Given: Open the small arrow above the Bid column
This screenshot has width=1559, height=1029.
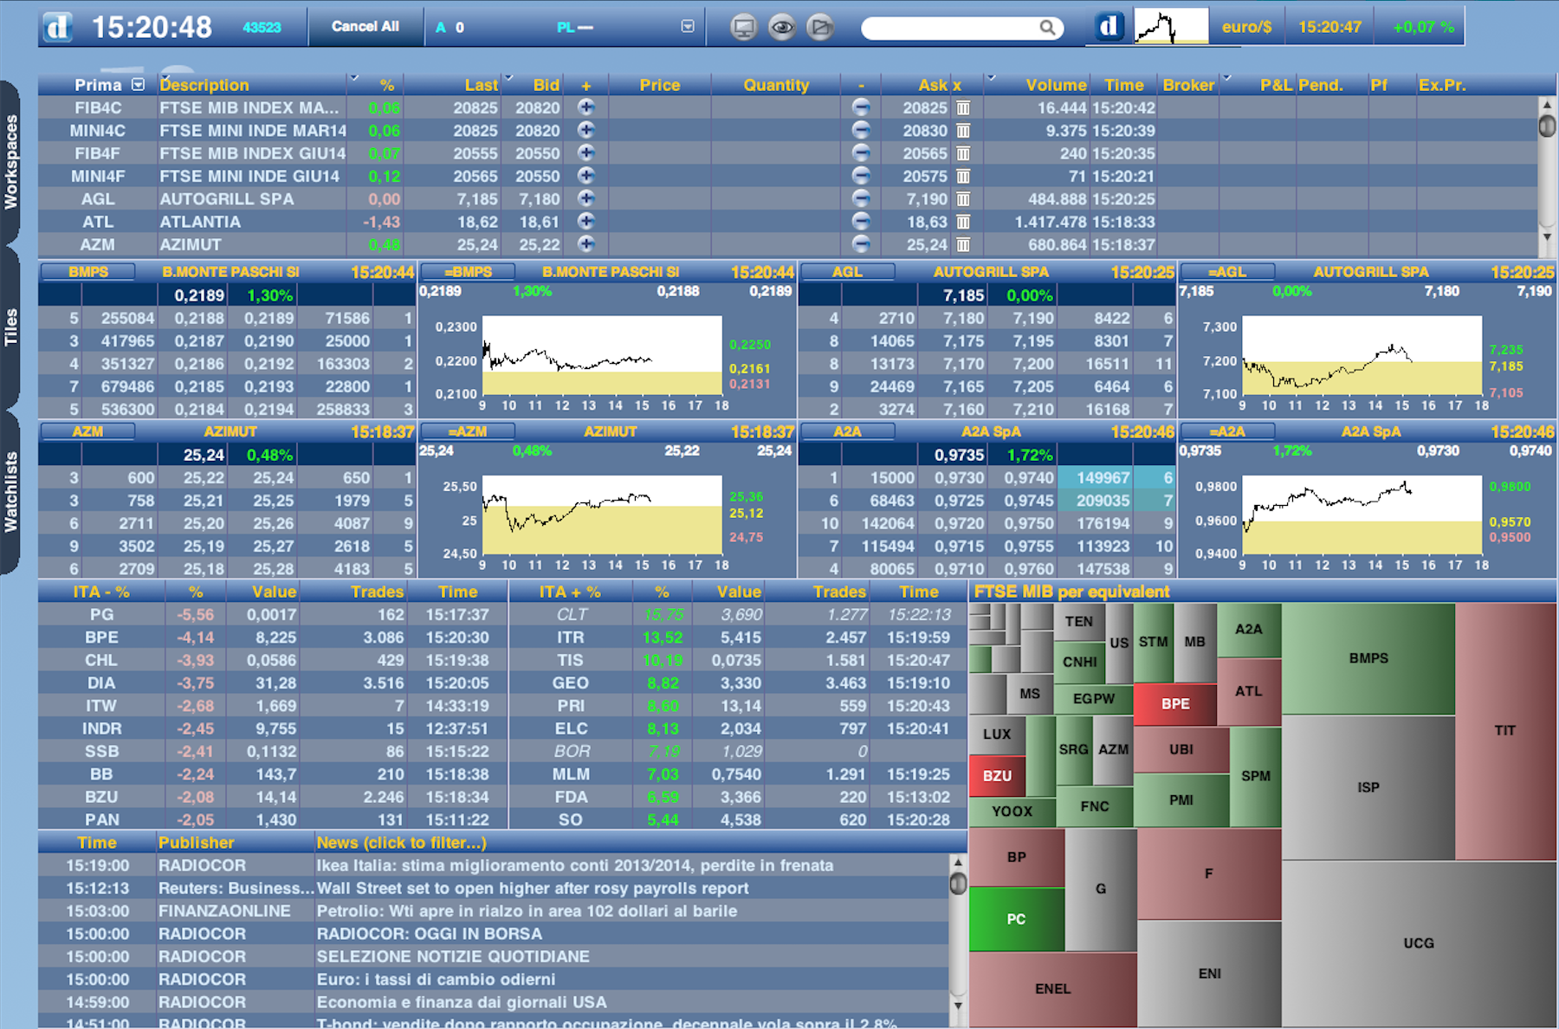Looking at the screenshot, I should [x=509, y=78].
